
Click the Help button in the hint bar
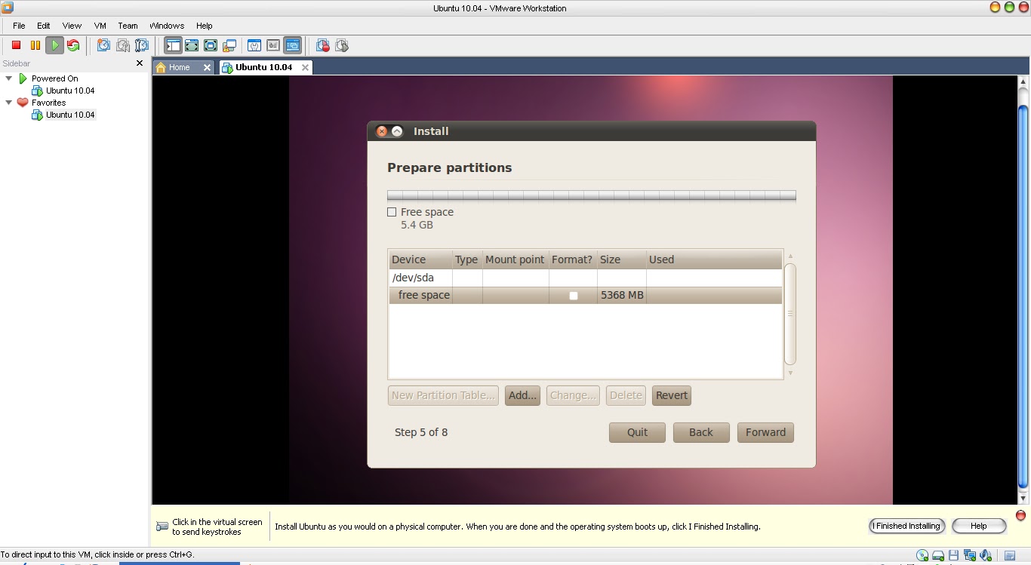tap(979, 526)
